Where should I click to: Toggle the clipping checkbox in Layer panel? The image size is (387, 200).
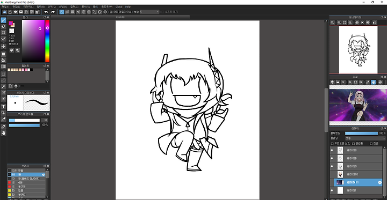click(354, 144)
